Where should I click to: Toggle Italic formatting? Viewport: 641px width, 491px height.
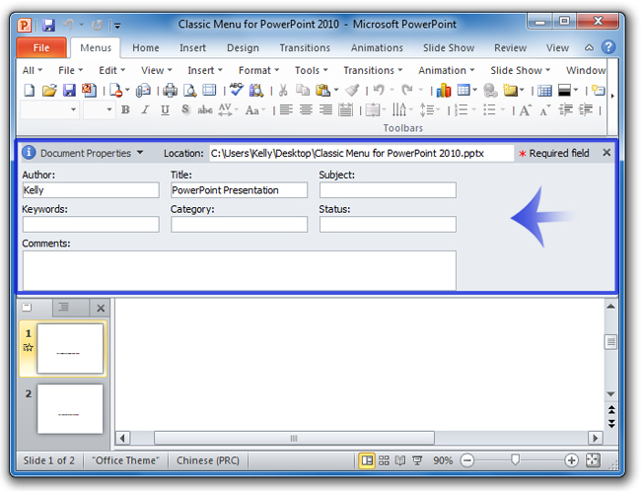click(145, 109)
